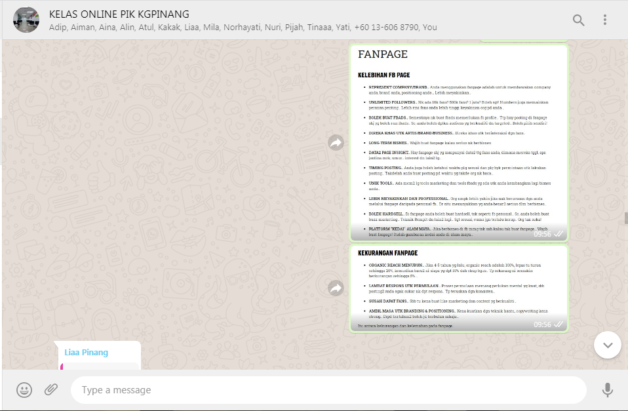The width and height of the screenshot is (628, 411).
Task: Click the group members name list
Action: tap(243, 28)
